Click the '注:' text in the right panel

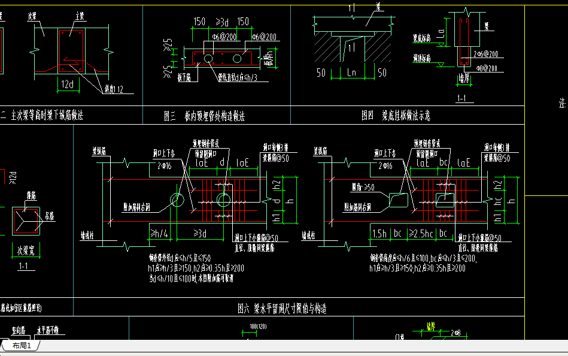(x=562, y=104)
